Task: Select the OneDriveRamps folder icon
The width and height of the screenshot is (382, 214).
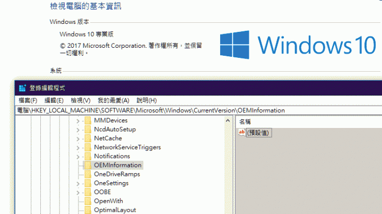Action: click(x=88, y=174)
